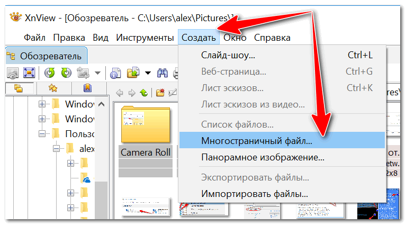This screenshot has width=406, height=225.
Task: Choose Лист эскизов... menu entry
Action: tap(282, 88)
